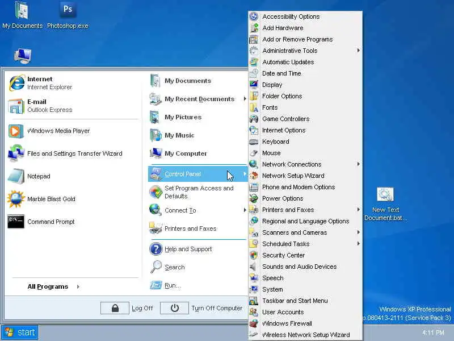This screenshot has width=454, height=341.
Task: Select Network Setup Wizard text
Action: point(293,176)
